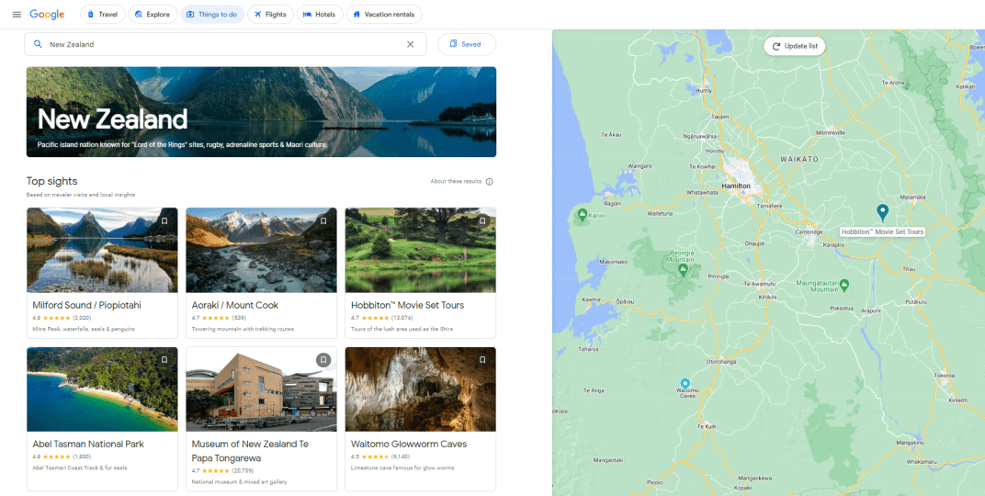Open the Hotels tab
Screen dimensions: 985x496
(320, 15)
